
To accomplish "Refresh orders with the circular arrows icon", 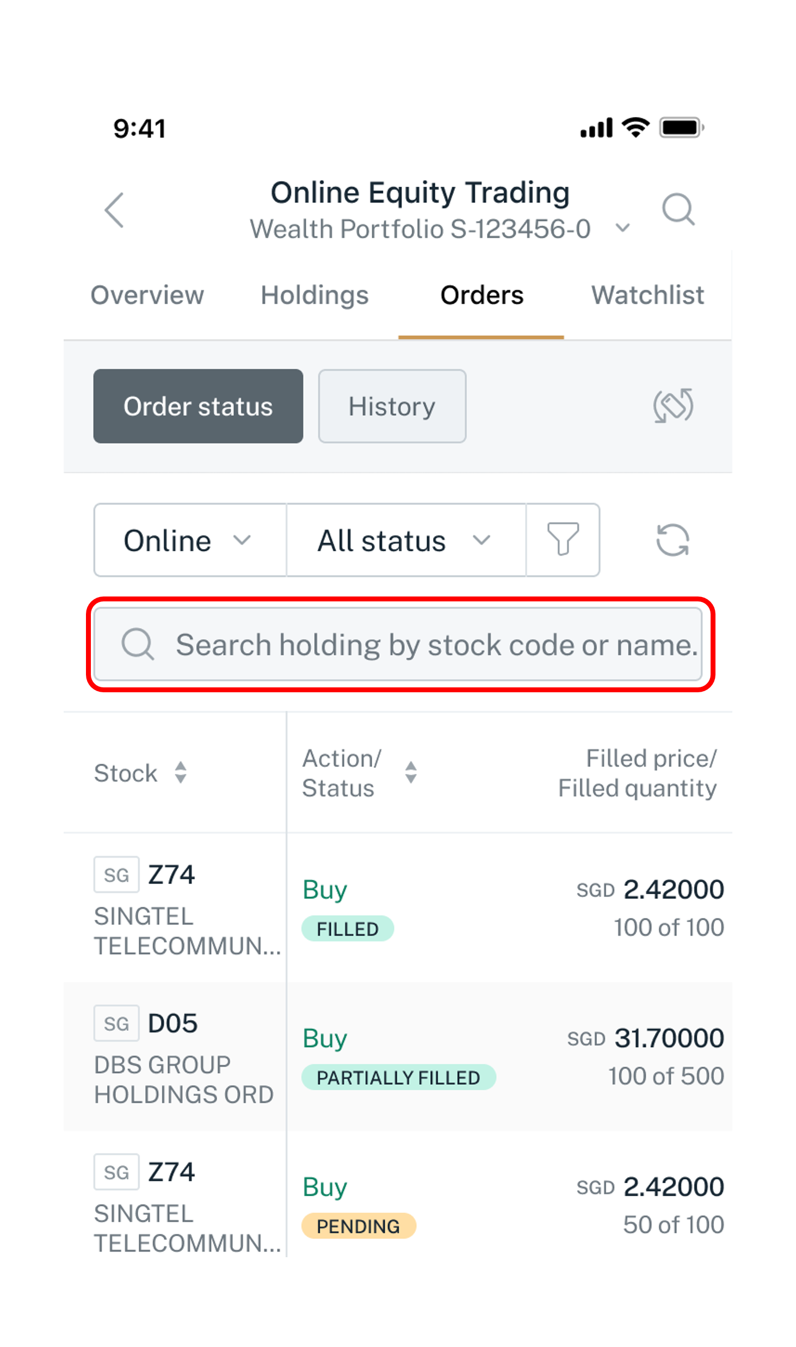I will click(x=672, y=540).
